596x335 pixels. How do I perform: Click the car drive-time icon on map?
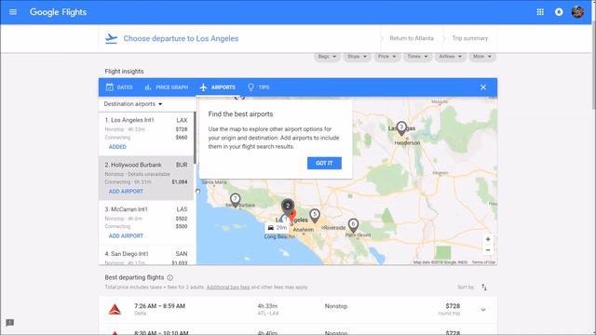[x=271, y=227]
